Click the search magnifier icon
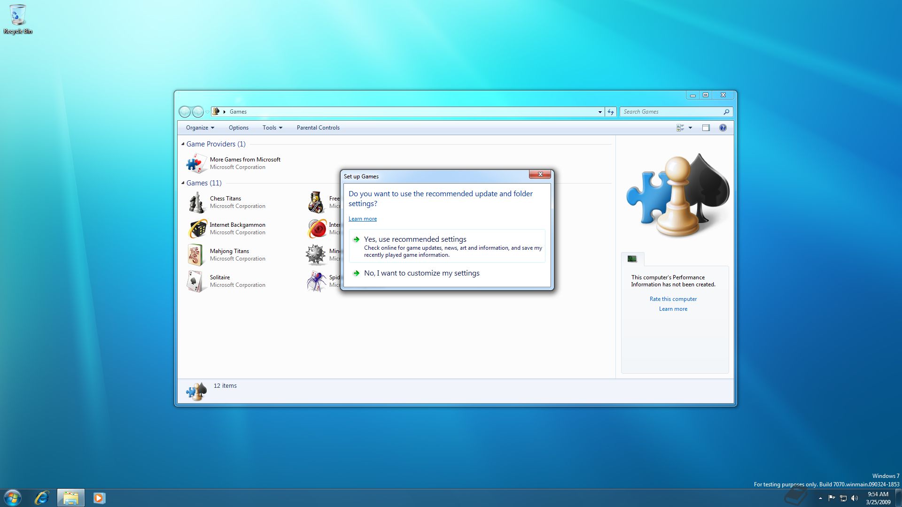 point(726,112)
